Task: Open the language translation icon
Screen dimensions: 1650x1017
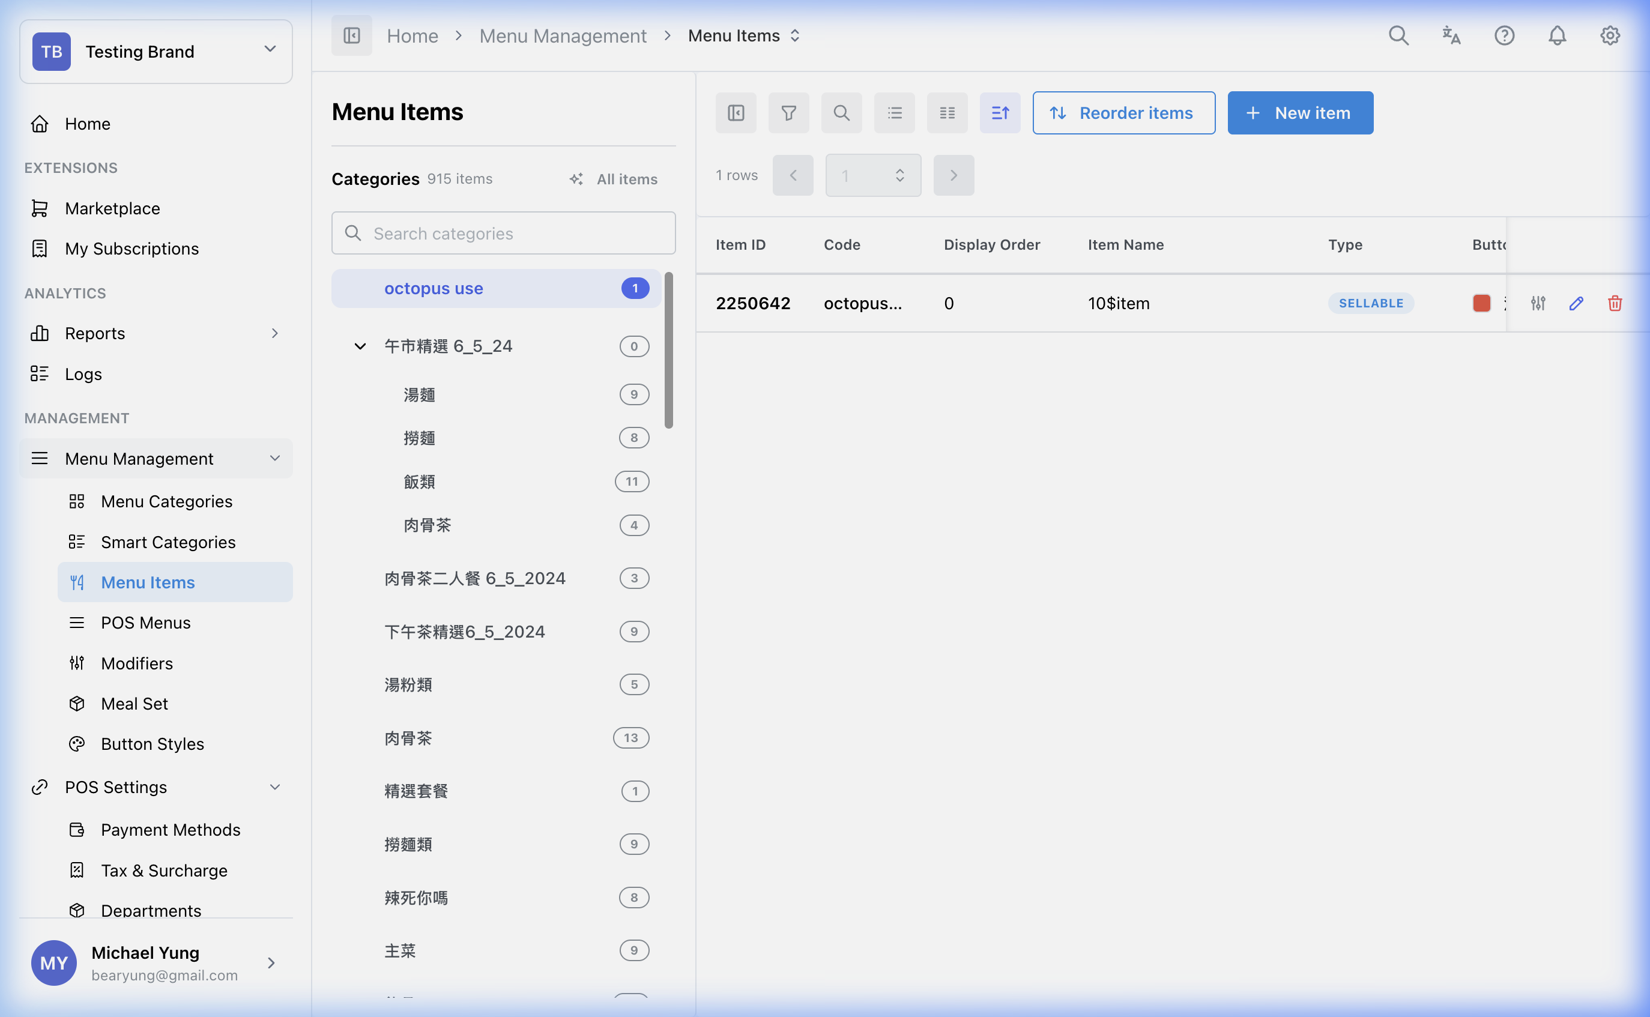Action: [x=1451, y=35]
